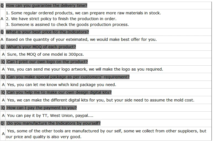Click the question about printing own logo

(x=47, y=62)
